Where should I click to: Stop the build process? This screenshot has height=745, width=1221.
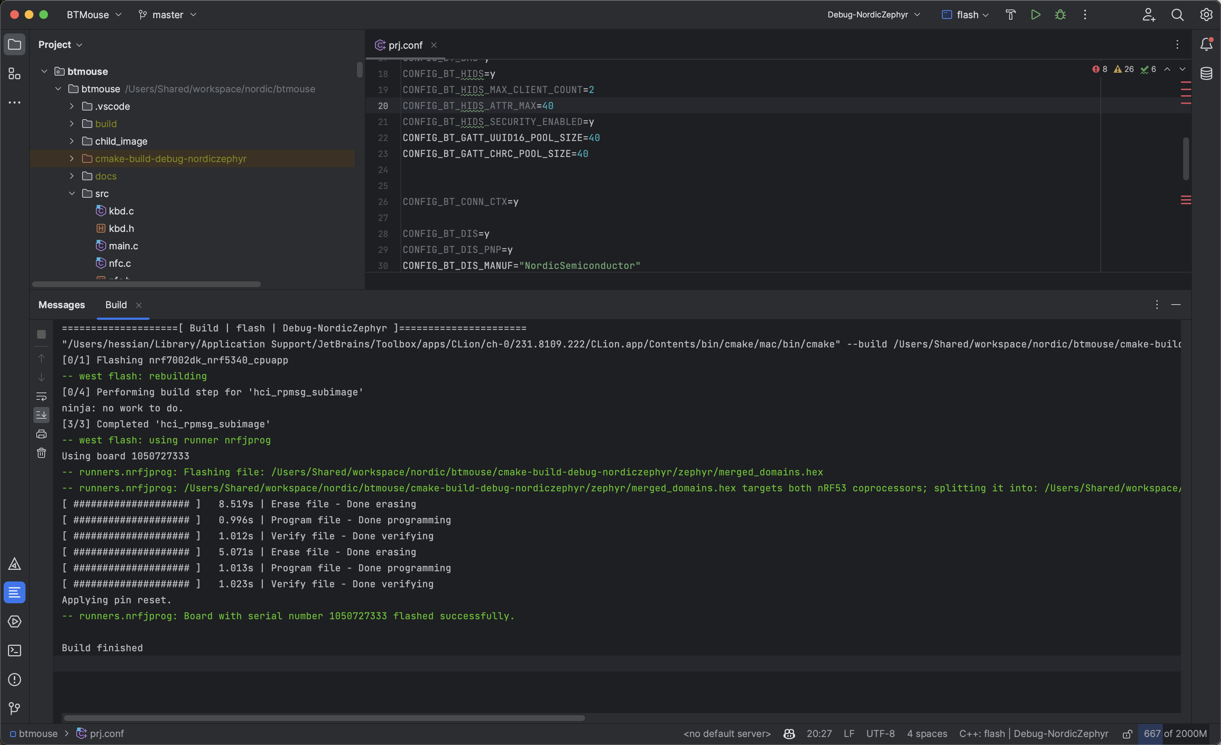[42, 335]
